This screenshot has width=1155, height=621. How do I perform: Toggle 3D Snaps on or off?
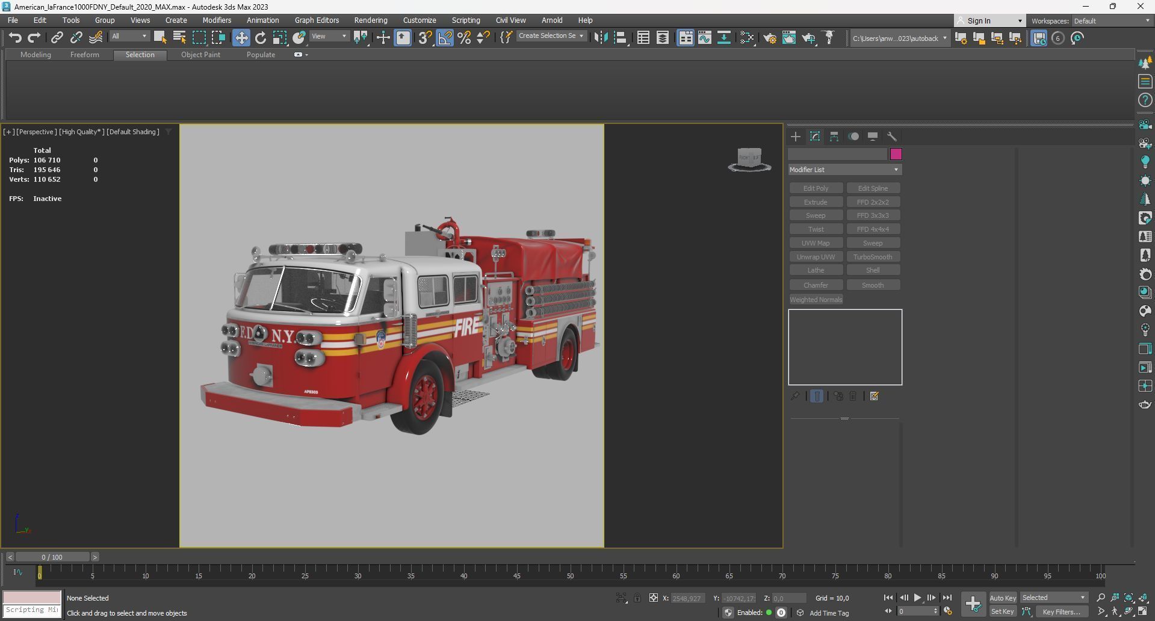425,38
